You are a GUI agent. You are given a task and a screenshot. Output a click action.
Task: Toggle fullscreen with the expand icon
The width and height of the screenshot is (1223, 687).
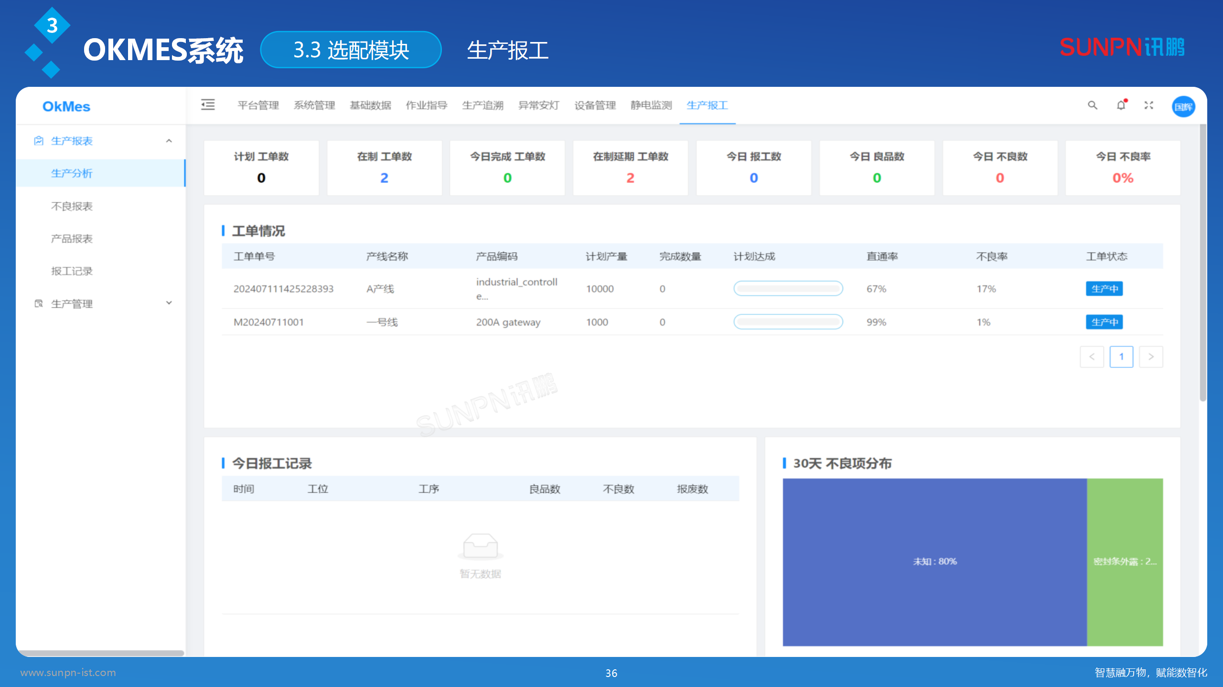(1149, 105)
